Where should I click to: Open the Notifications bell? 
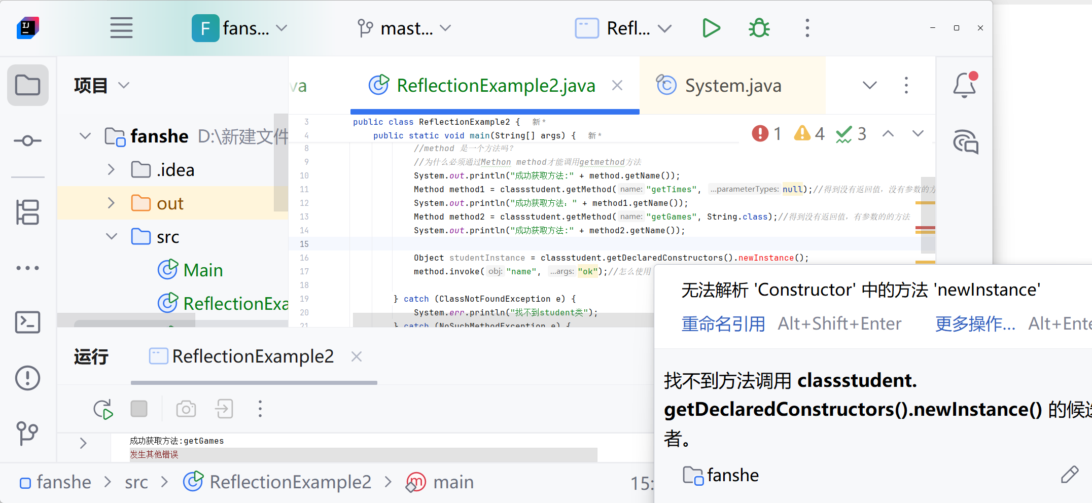(x=965, y=85)
